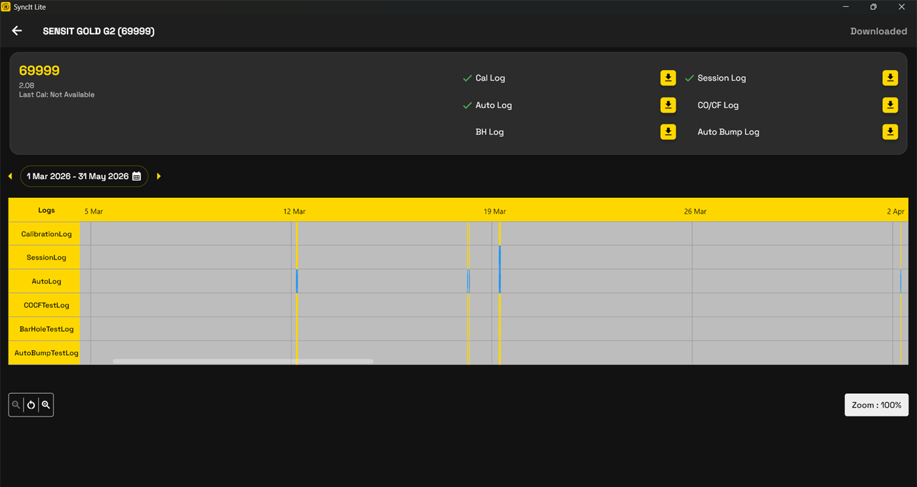Download the BH Log
The image size is (917, 487).
click(668, 132)
